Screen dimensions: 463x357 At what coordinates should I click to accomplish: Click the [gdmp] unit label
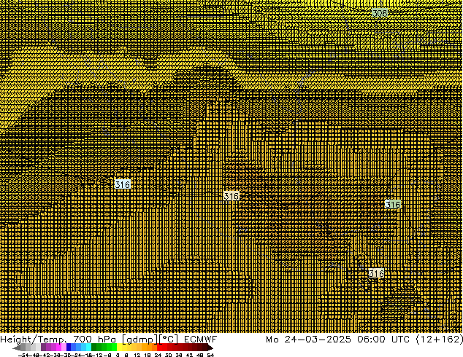coord(140,340)
